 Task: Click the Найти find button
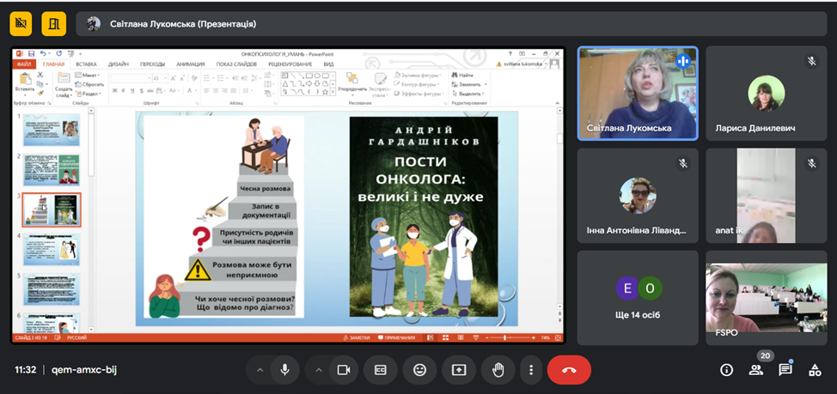pos(462,76)
